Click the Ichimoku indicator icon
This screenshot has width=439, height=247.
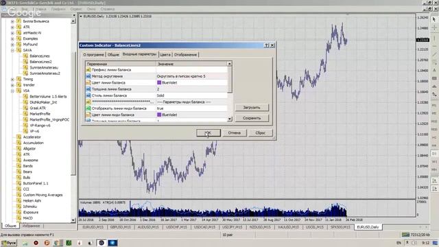pyautogui.click(x=19, y=207)
